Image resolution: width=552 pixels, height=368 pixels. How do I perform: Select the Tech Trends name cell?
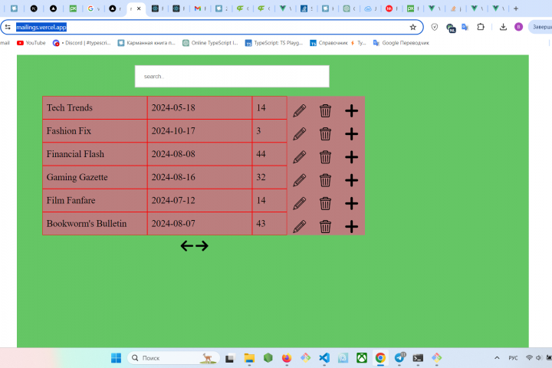point(95,108)
